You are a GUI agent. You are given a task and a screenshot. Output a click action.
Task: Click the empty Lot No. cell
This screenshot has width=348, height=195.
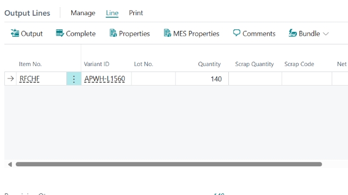153,79
